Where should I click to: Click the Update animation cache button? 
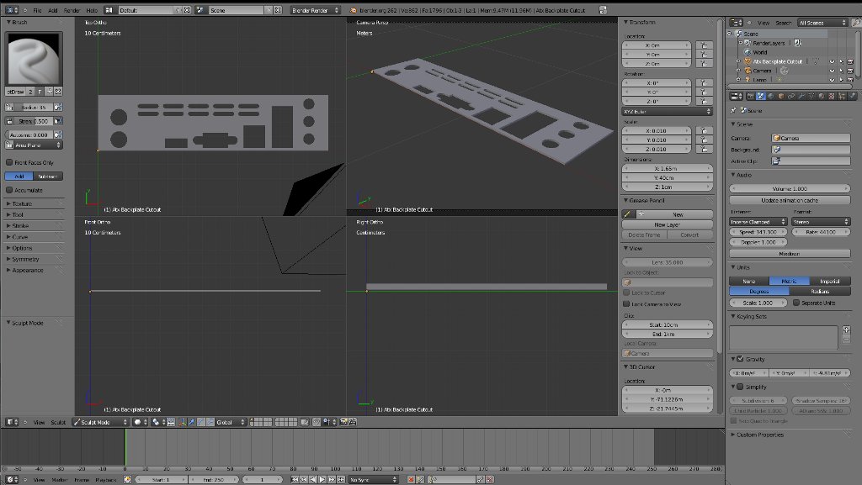click(x=789, y=200)
